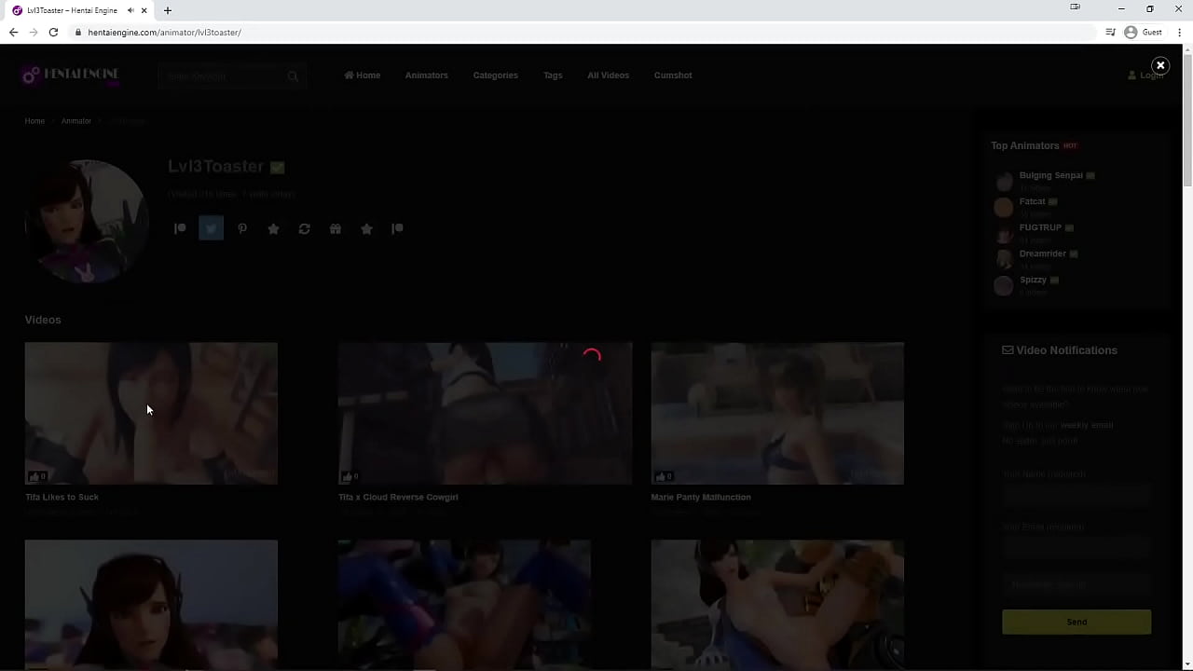
Task: Click the refresh icon beside the star icons
Action: click(304, 228)
